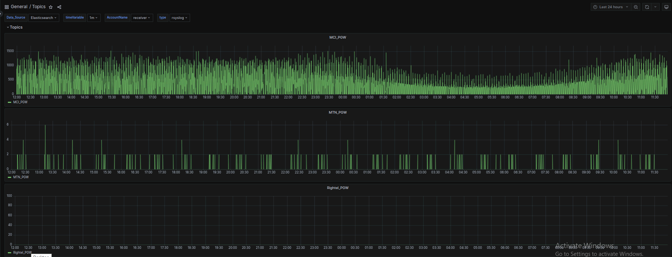Open the refresh interval dropdown arrow

pos(655,7)
